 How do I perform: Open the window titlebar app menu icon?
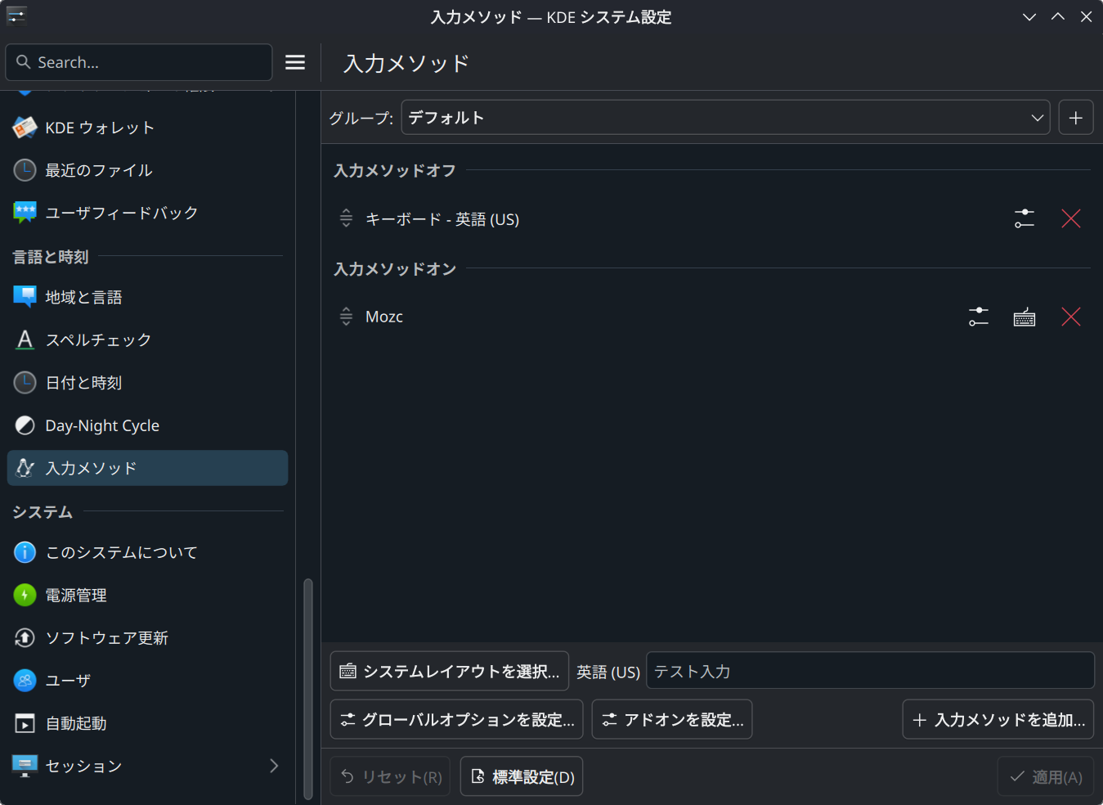[x=16, y=16]
